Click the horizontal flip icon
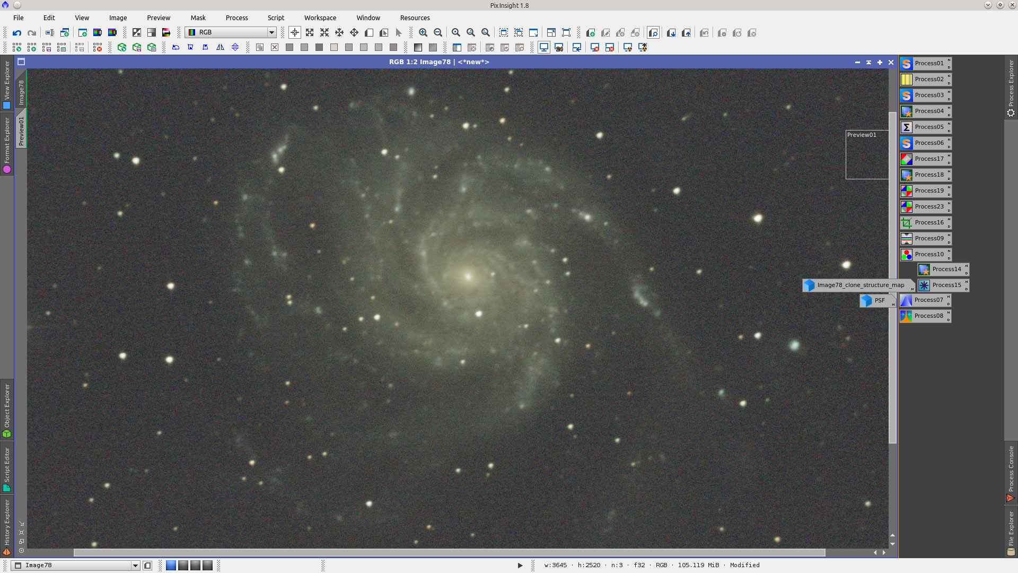The image size is (1018, 573). [219, 47]
